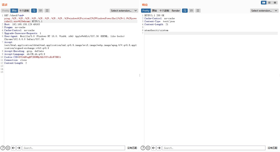This screenshot has height=152, width=280.
Task: Toggle non-printable characters in request panel
Action: click(40, 11)
